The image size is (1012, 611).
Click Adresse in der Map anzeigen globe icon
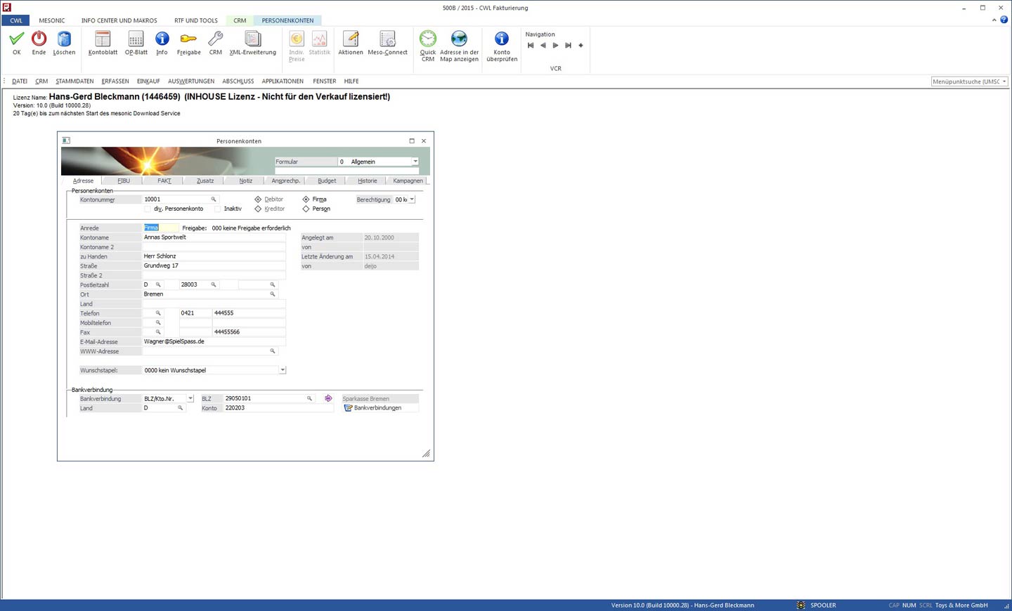pos(459,39)
